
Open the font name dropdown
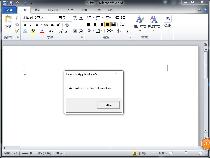(x=56, y=18)
